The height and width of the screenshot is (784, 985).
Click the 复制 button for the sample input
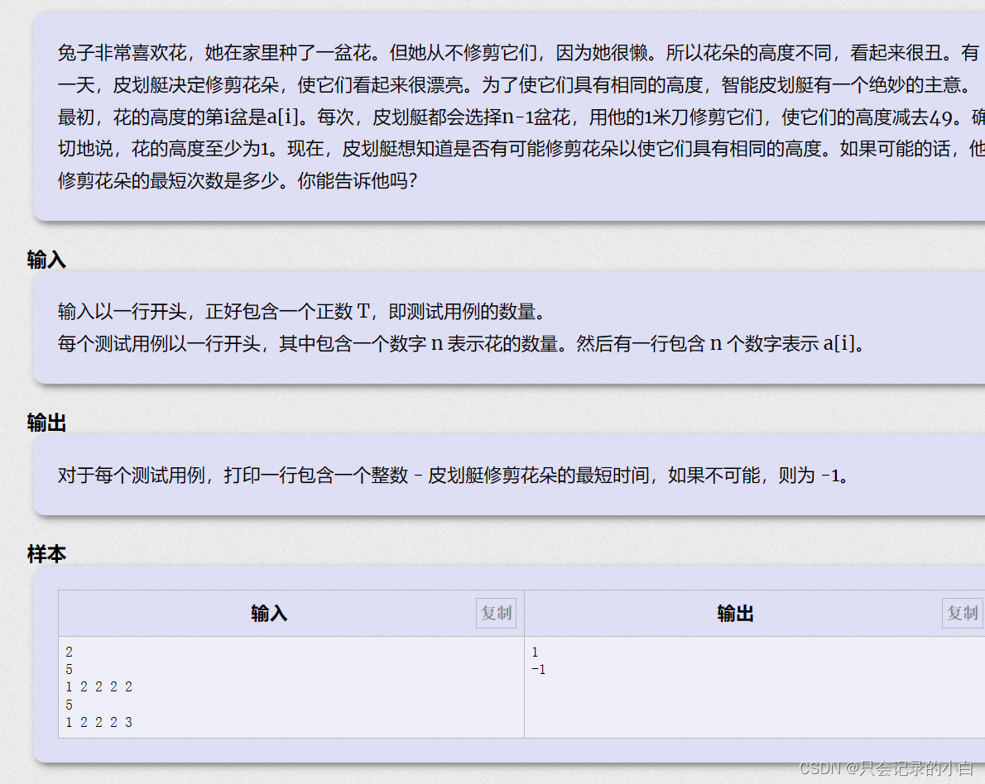(x=495, y=612)
